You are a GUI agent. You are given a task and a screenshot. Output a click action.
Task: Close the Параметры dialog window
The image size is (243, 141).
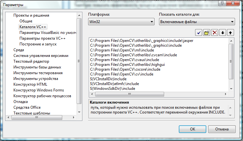pyautogui.click(x=233, y=3)
